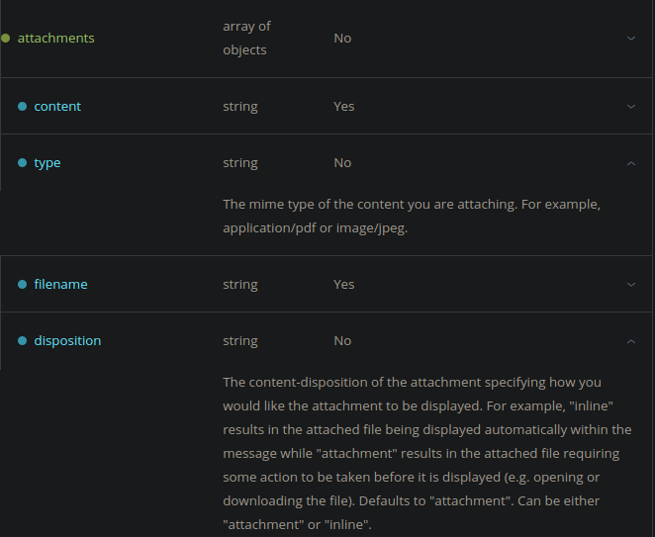Select the filename parameter name

[61, 285]
